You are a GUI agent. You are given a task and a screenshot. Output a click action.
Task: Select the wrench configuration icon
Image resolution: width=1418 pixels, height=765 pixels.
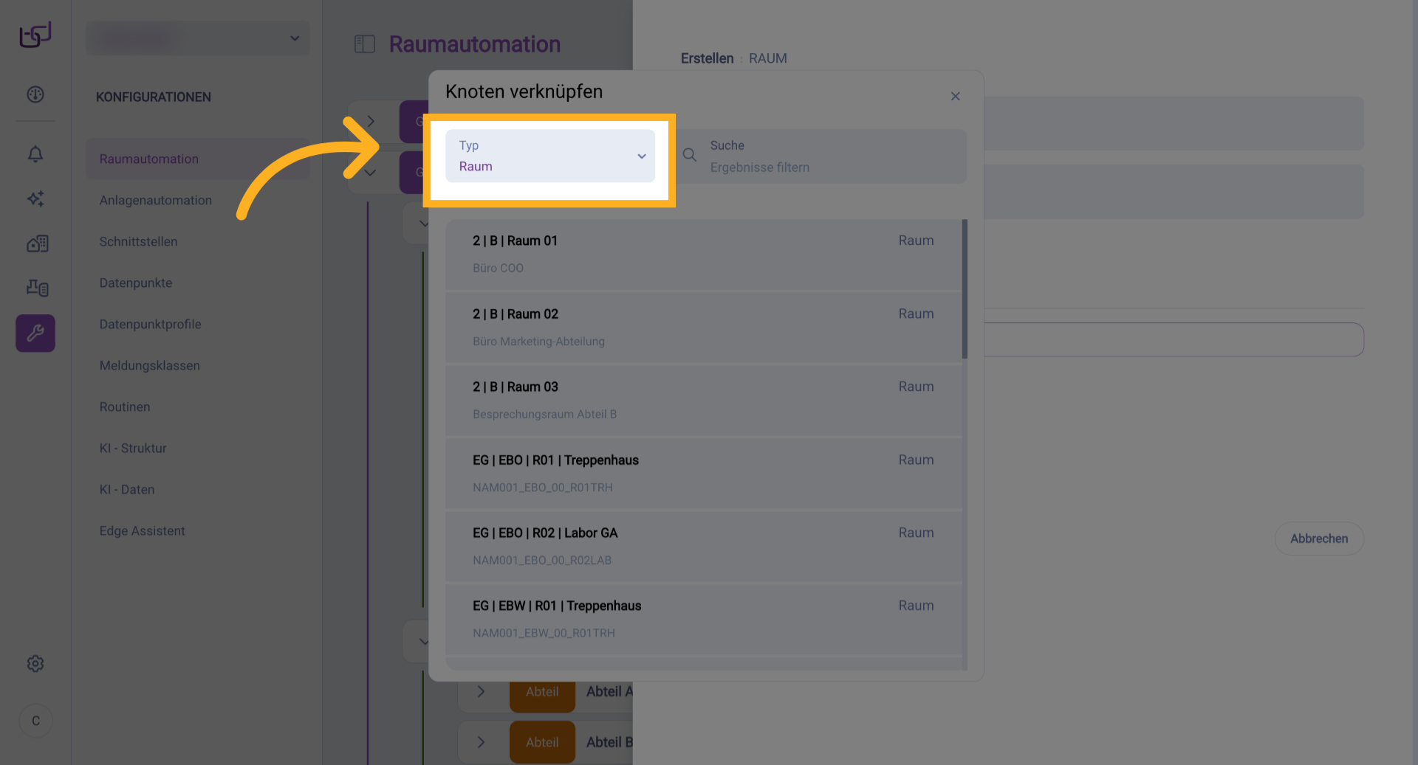pos(35,333)
